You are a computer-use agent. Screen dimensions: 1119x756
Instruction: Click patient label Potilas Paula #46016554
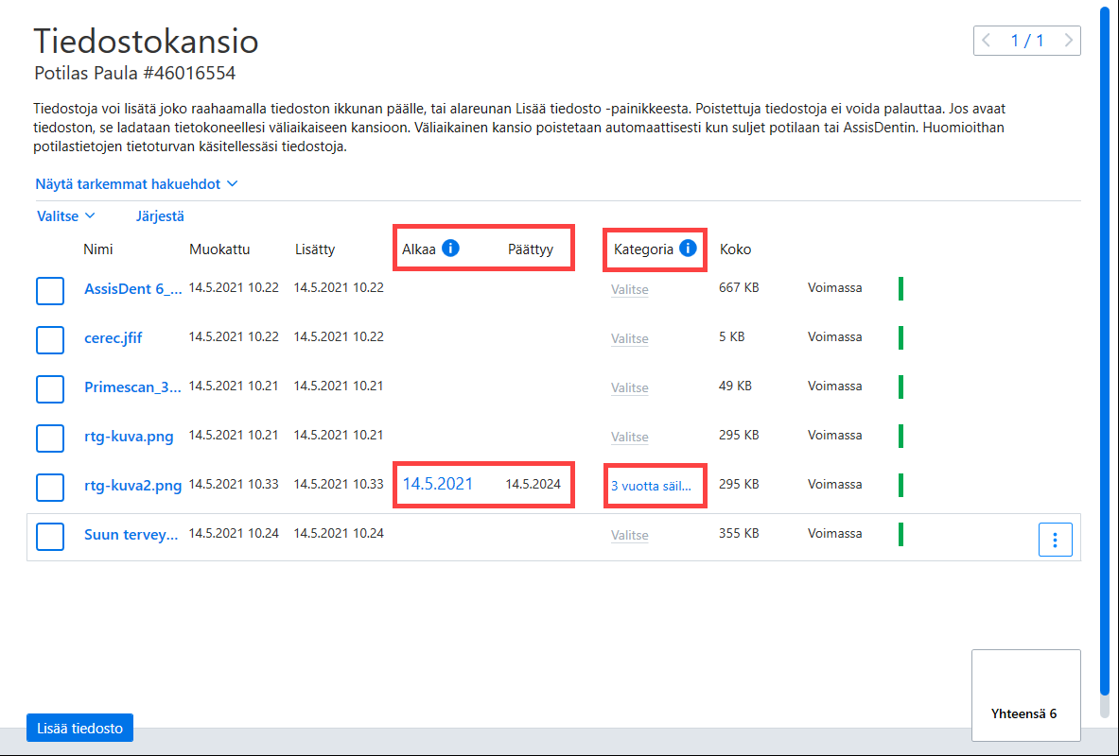[x=135, y=73]
